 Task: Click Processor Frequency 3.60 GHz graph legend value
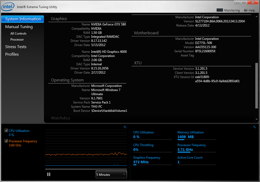click(15, 145)
